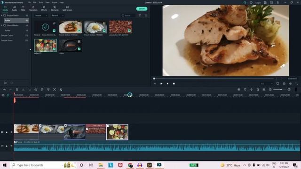Open the Help menu
Screen dimensions: 301x169
pyautogui.click(x=62, y=2)
